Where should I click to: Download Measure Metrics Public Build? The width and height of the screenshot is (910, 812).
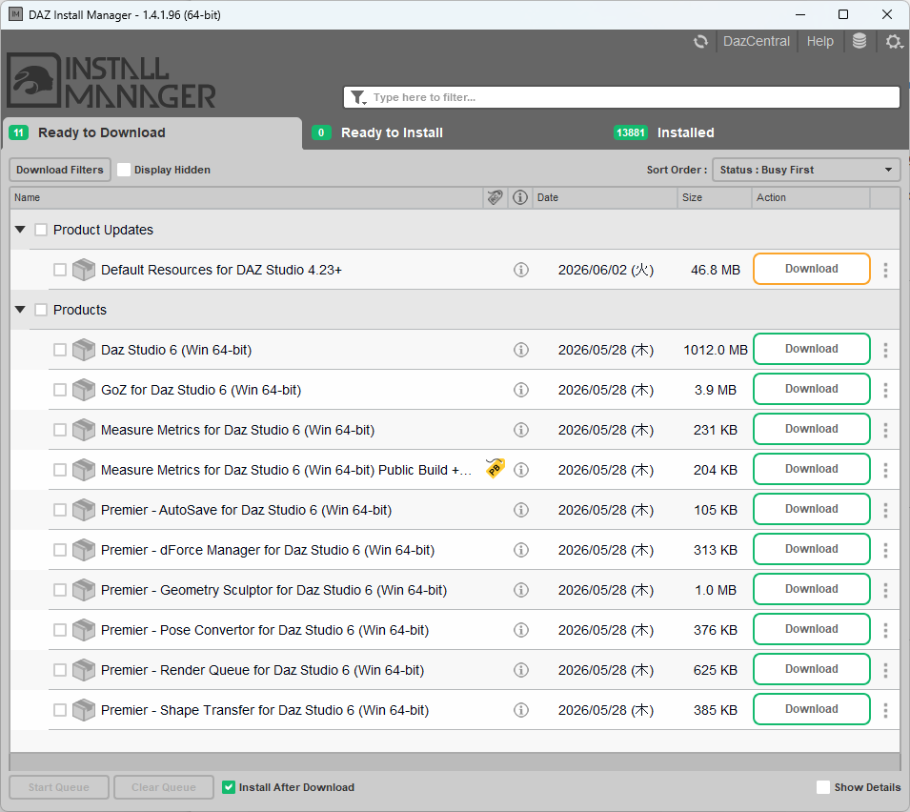pyautogui.click(x=811, y=469)
